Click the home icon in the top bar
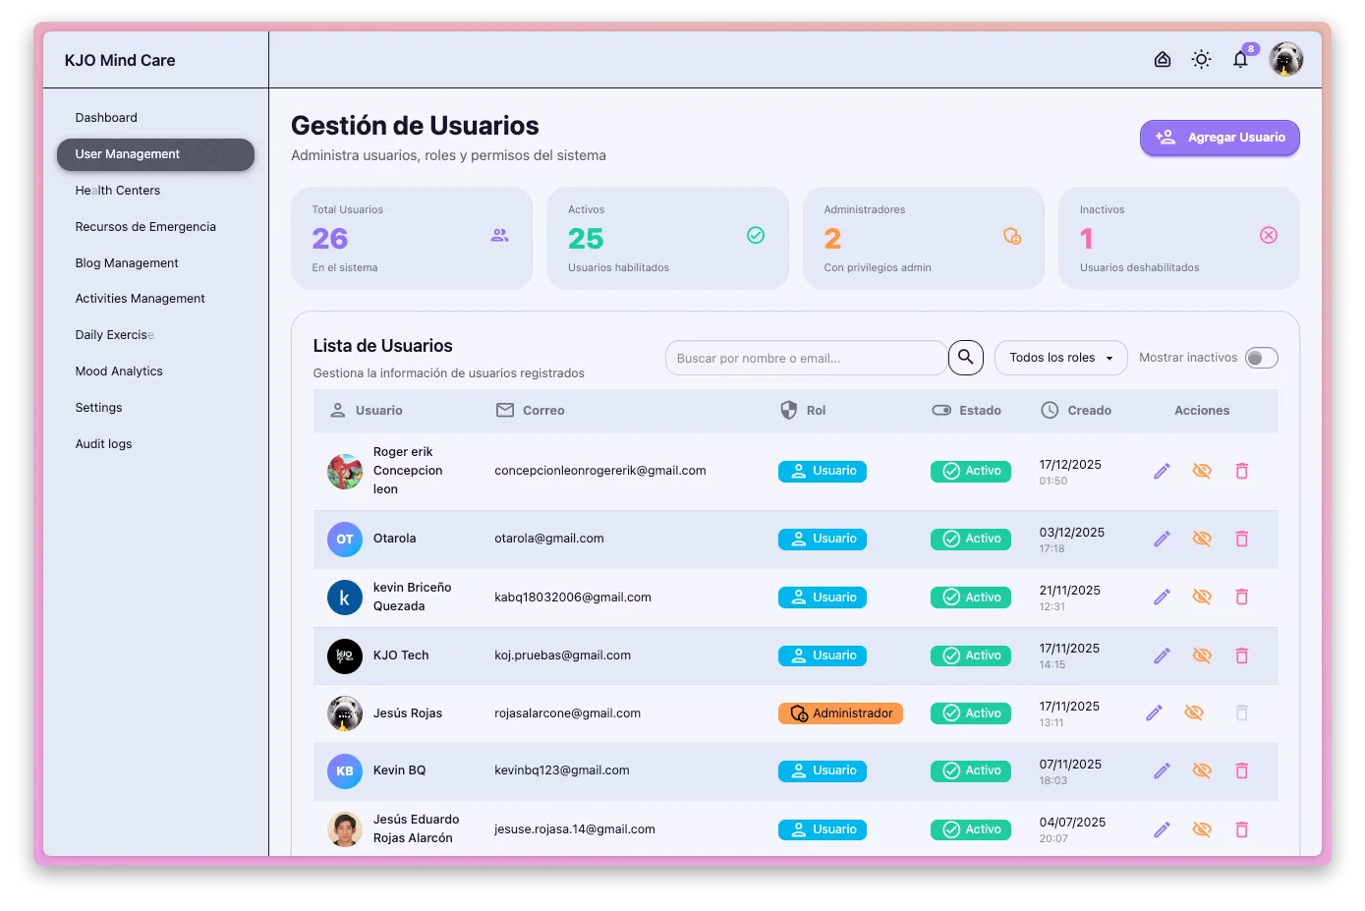This screenshot has width=1365, height=911. (1163, 59)
